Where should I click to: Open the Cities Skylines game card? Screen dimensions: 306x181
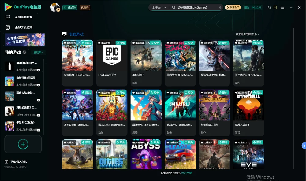[112, 154]
